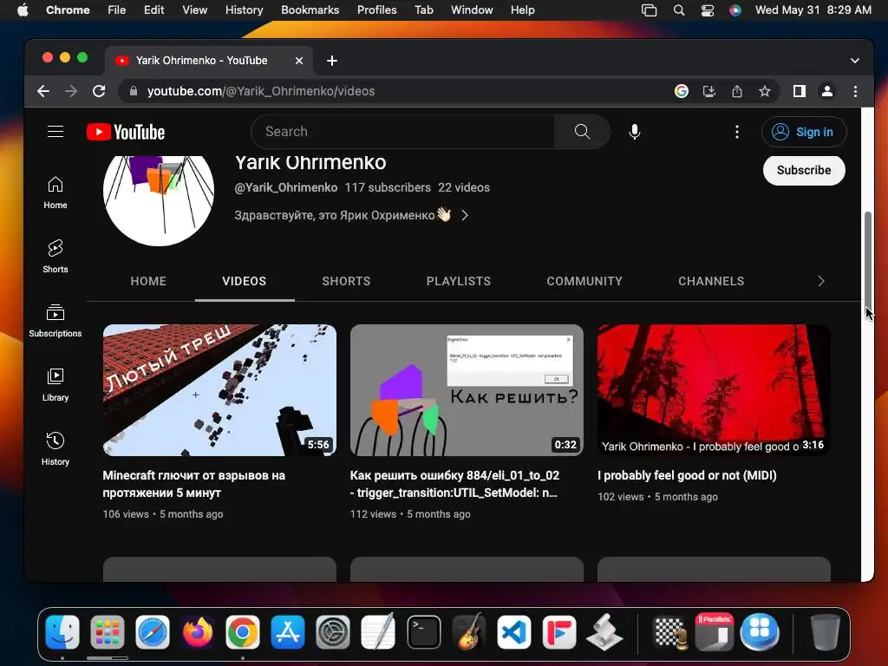Subscribe to Yarik Ohrimenko channel
This screenshot has width=888, height=666.
pos(804,171)
